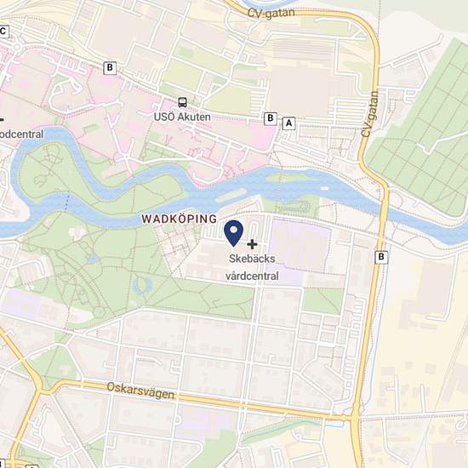Select the Oskarsvägen street label
This screenshot has width=468, height=468.
140,391
